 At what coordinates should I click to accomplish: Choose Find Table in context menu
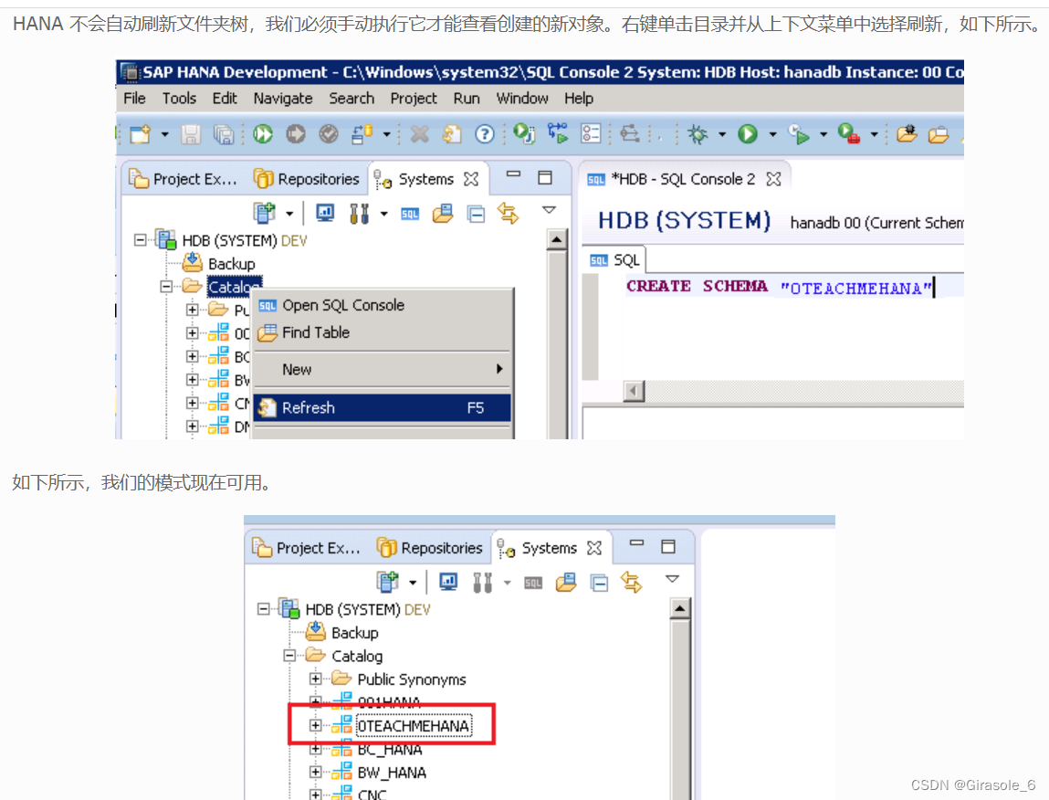pos(382,332)
